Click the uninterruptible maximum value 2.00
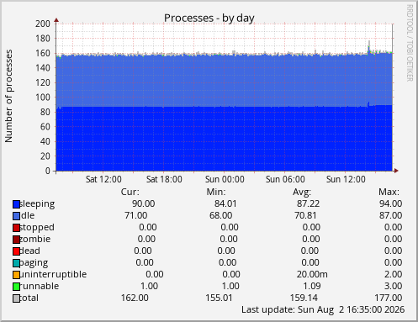The height and width of the screenshot is (322, 418). pyautogui.click(x=393, y=274)
